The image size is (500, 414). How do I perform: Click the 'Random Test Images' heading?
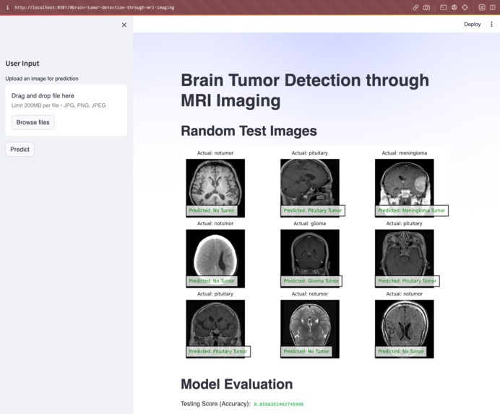tap(249, 131)
